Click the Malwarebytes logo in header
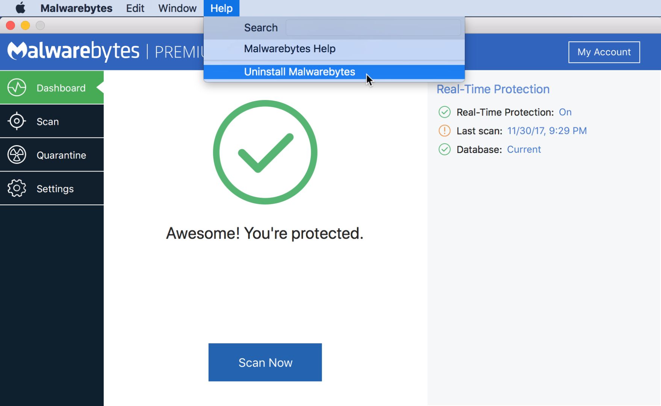This screenshot has width=661, height=406. (x=73, y=51)
